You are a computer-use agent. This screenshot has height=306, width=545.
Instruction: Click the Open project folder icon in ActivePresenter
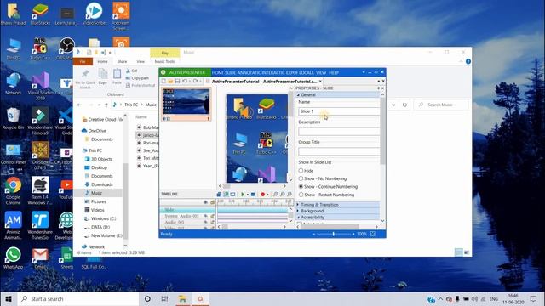170,82
